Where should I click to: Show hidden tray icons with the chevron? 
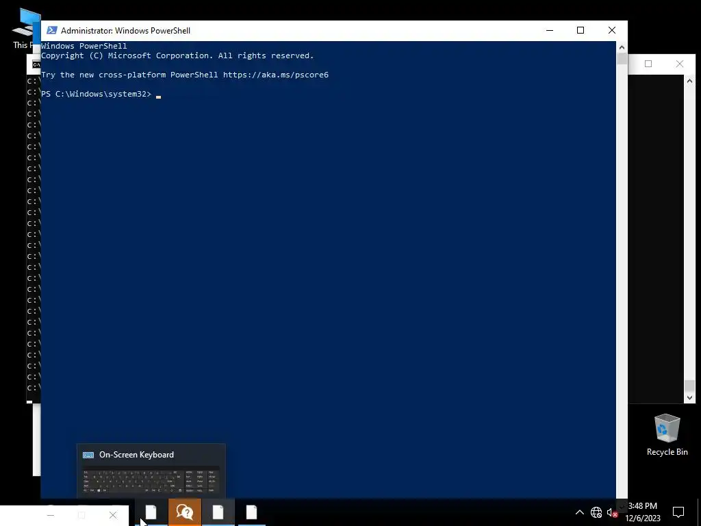point(579,512)
